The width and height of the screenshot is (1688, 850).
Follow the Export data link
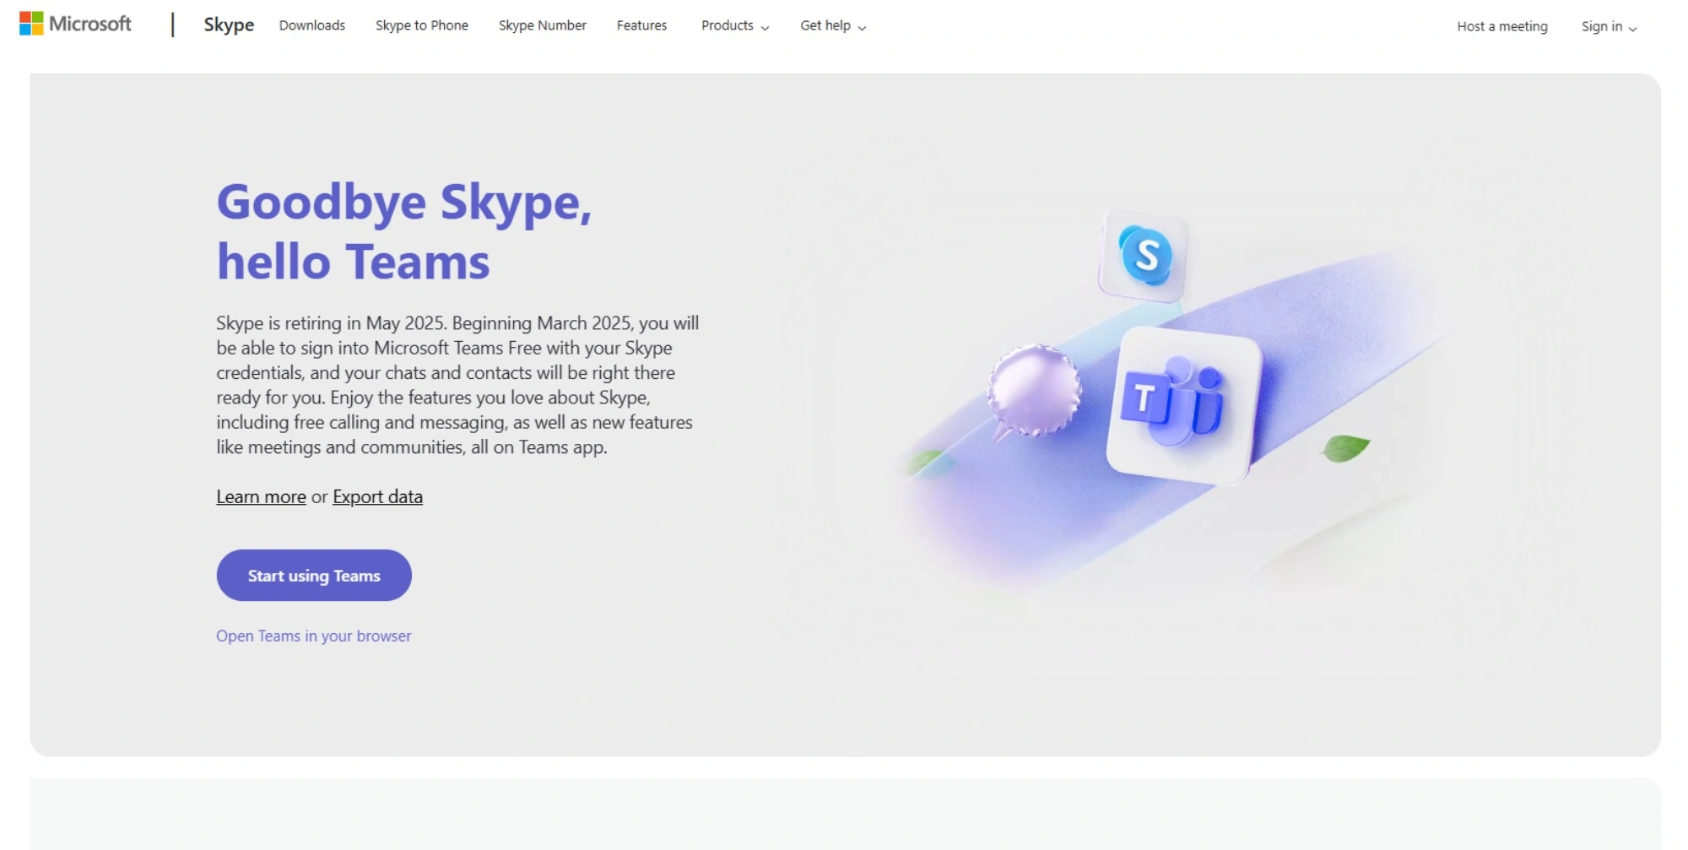(x=377, y=497)
